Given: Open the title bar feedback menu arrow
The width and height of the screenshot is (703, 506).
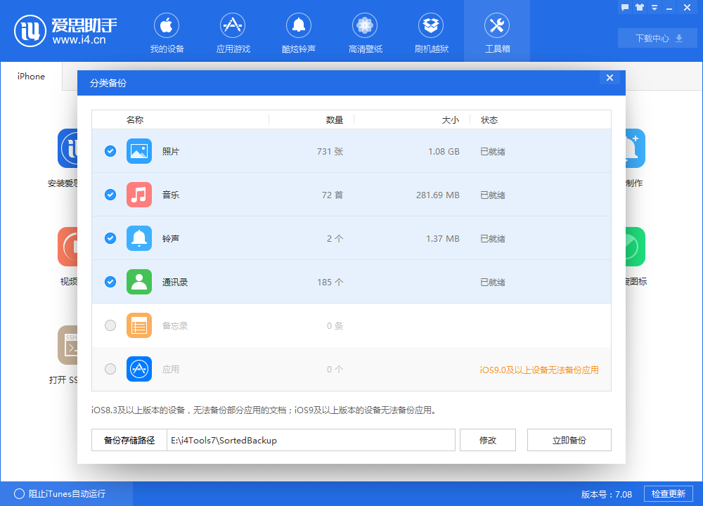Looking at the screenshot, I should [654, 7].
